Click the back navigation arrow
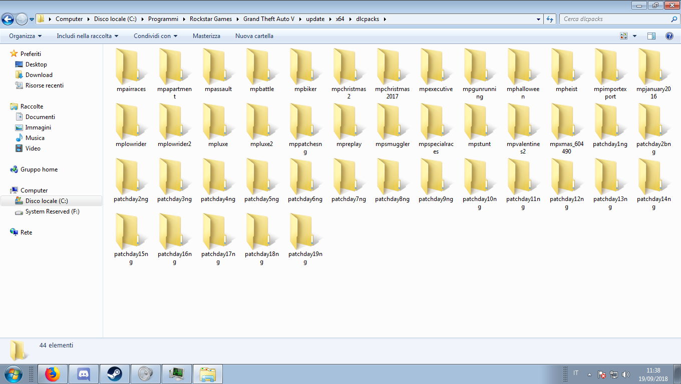This screenshot has height=384, width=681. [8, 19]
